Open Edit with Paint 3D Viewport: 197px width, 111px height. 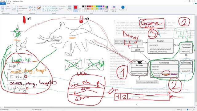114,9
